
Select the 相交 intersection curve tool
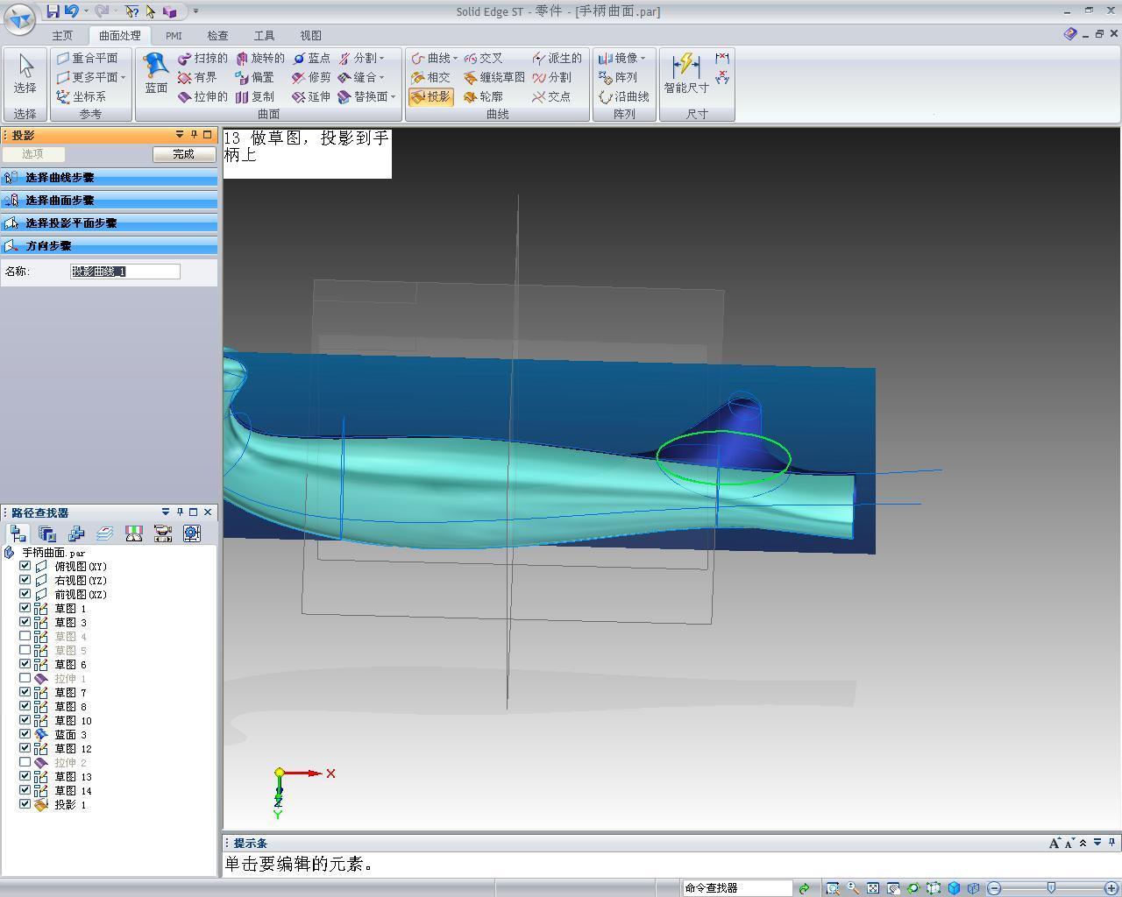(x=430, y=77)
